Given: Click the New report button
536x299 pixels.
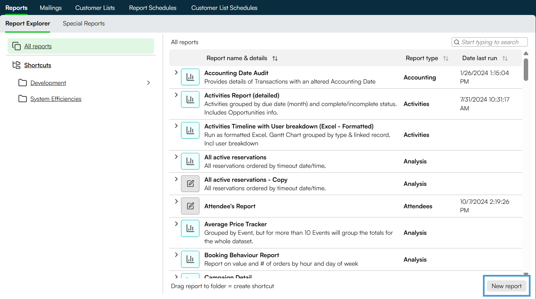Looking at the screenshot, I should coord(506,286).
